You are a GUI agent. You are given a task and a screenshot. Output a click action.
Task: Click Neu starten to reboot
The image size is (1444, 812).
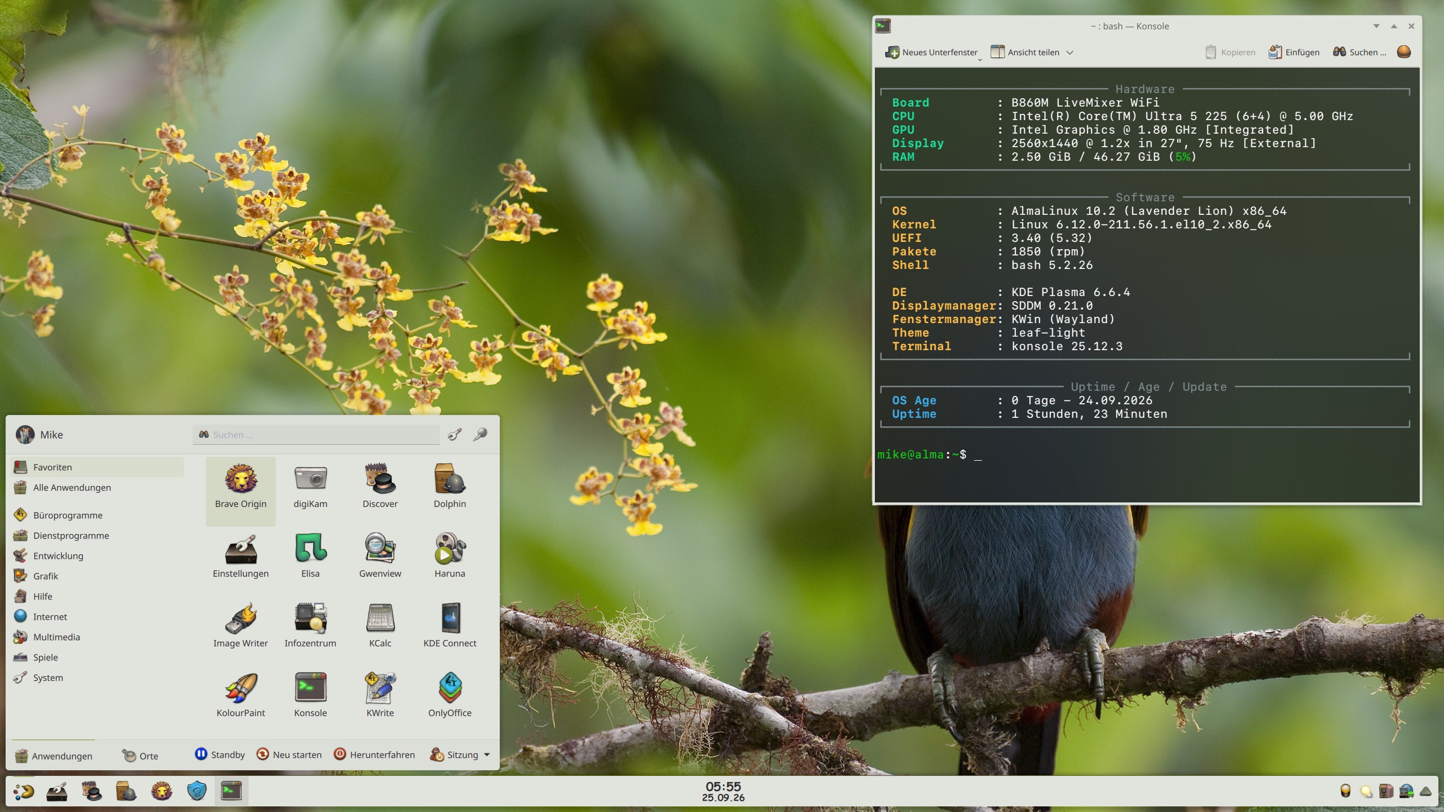[x=289, y=754]
